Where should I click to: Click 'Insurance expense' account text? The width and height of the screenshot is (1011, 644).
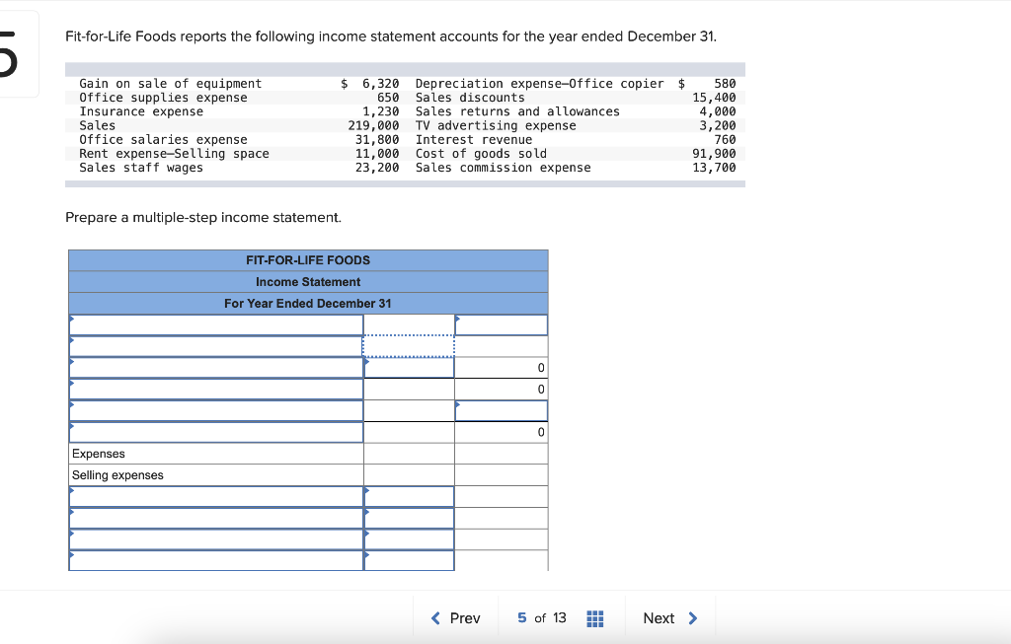coord(141,111)
